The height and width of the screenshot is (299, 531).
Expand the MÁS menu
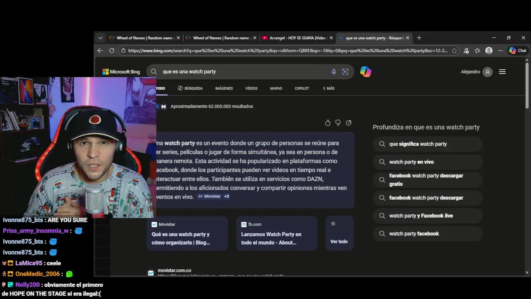coord(328,88)
